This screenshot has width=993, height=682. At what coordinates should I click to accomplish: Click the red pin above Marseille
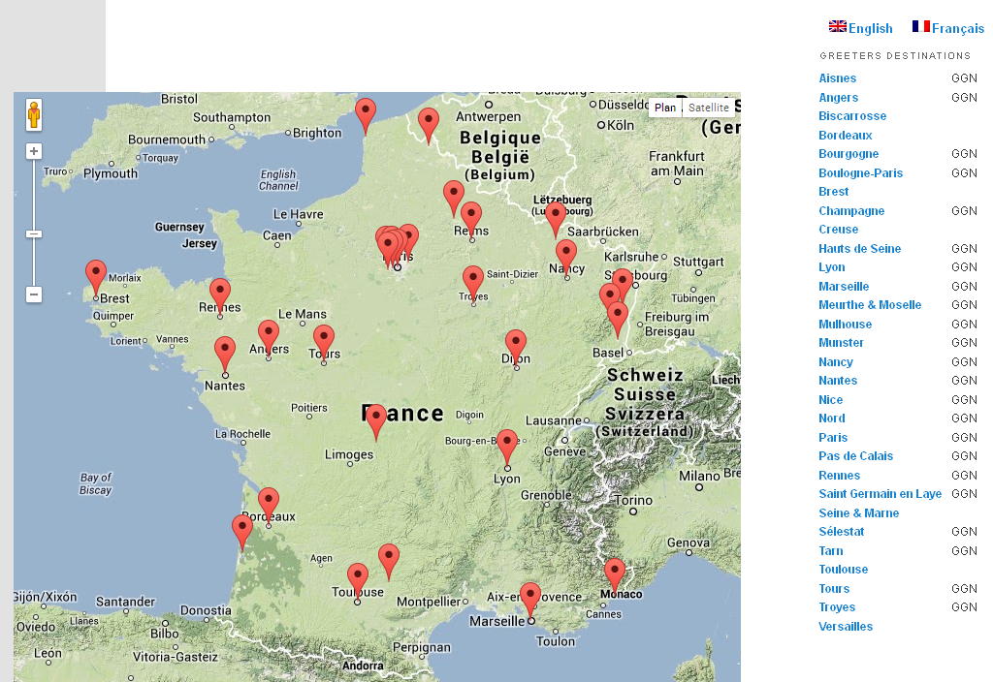[529, 597]
